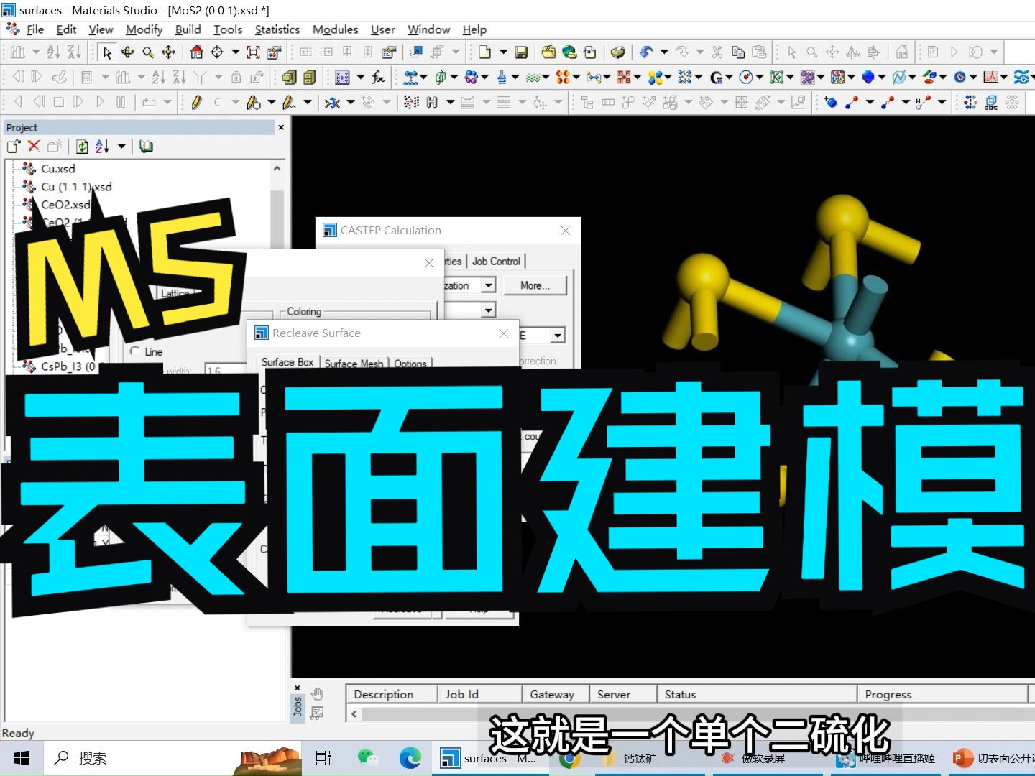Delete selected item with the red X in Project panel
This screenshot has width=1035, height=776.
point(34,146)
